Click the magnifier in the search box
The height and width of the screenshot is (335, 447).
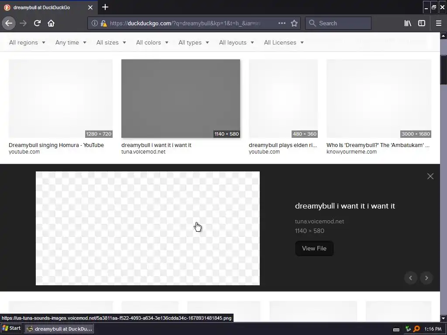pyautogui.click(x=313, y=23)
